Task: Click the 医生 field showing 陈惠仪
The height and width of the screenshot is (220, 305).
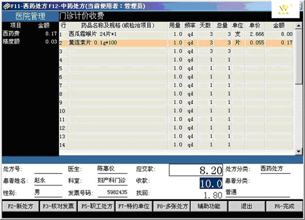Action: [x=113, y=169]
